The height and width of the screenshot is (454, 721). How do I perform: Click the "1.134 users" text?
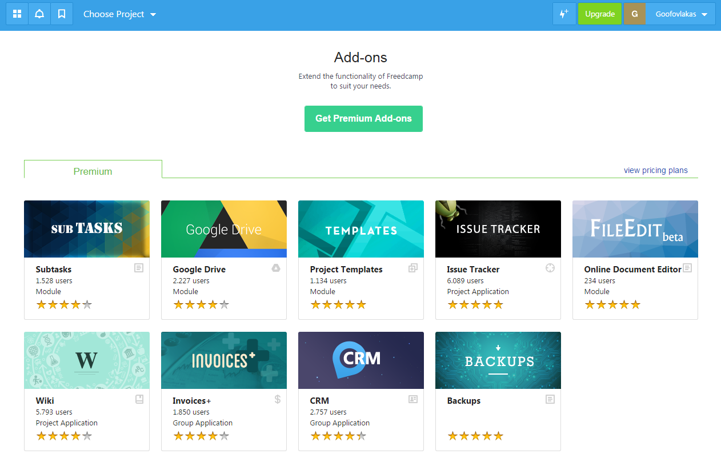point(329,281)
